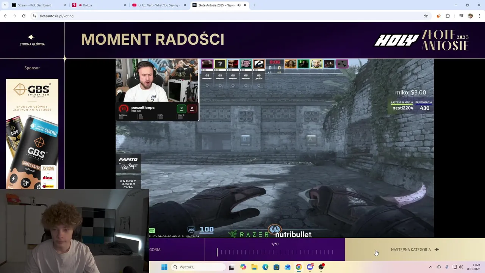The image size is (485, 273).
Task: Open the Chrome profile avatar
Action: [470, 16]
